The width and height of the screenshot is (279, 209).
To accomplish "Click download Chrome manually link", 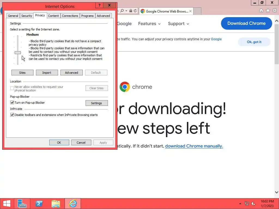I will [x=194, y=146].
